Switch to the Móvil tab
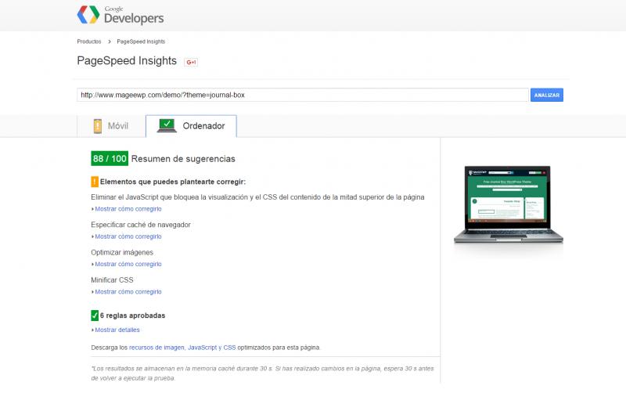 tap(111, 126)
